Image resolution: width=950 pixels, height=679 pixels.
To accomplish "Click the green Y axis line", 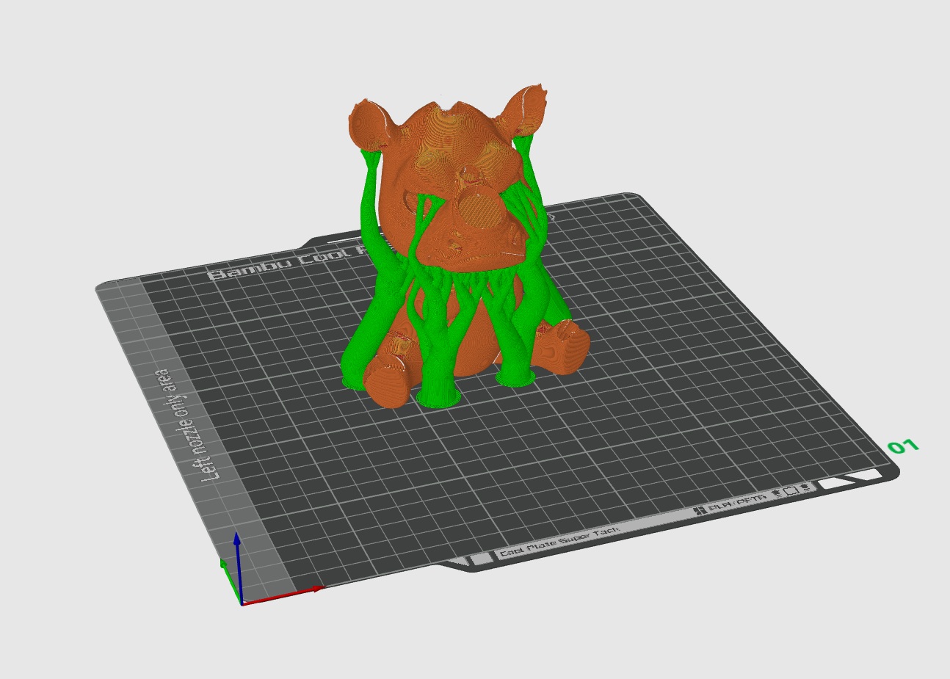I will pos(231,580).
